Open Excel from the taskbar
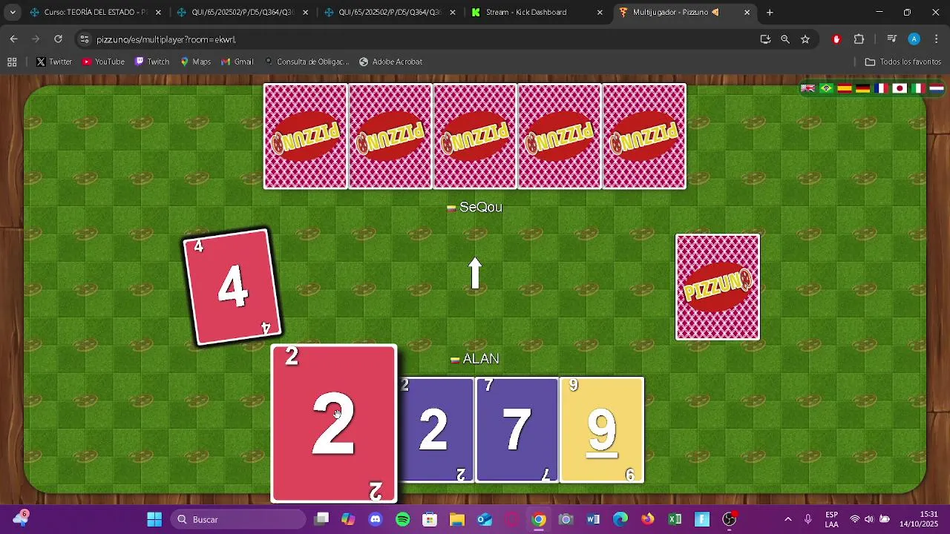This screenshot has width=950, height=534. 675,519
